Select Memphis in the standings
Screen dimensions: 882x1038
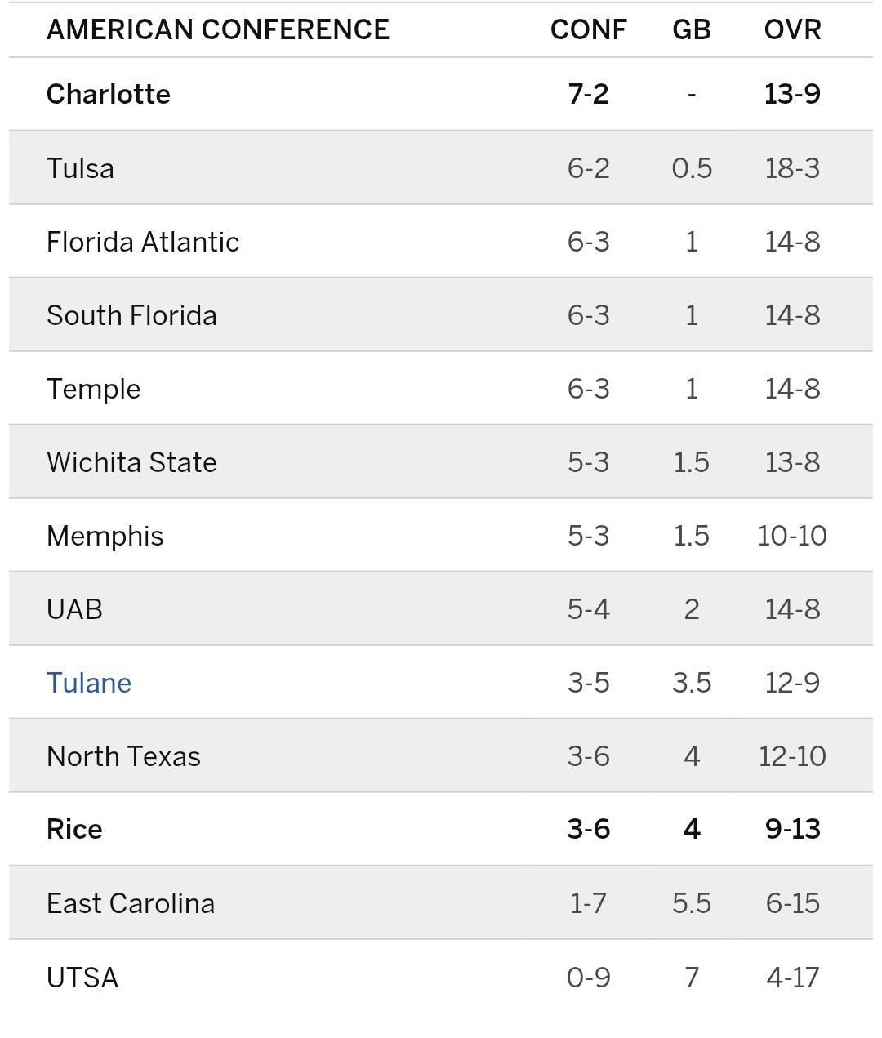pyautogui.click(x=105, y=536)
